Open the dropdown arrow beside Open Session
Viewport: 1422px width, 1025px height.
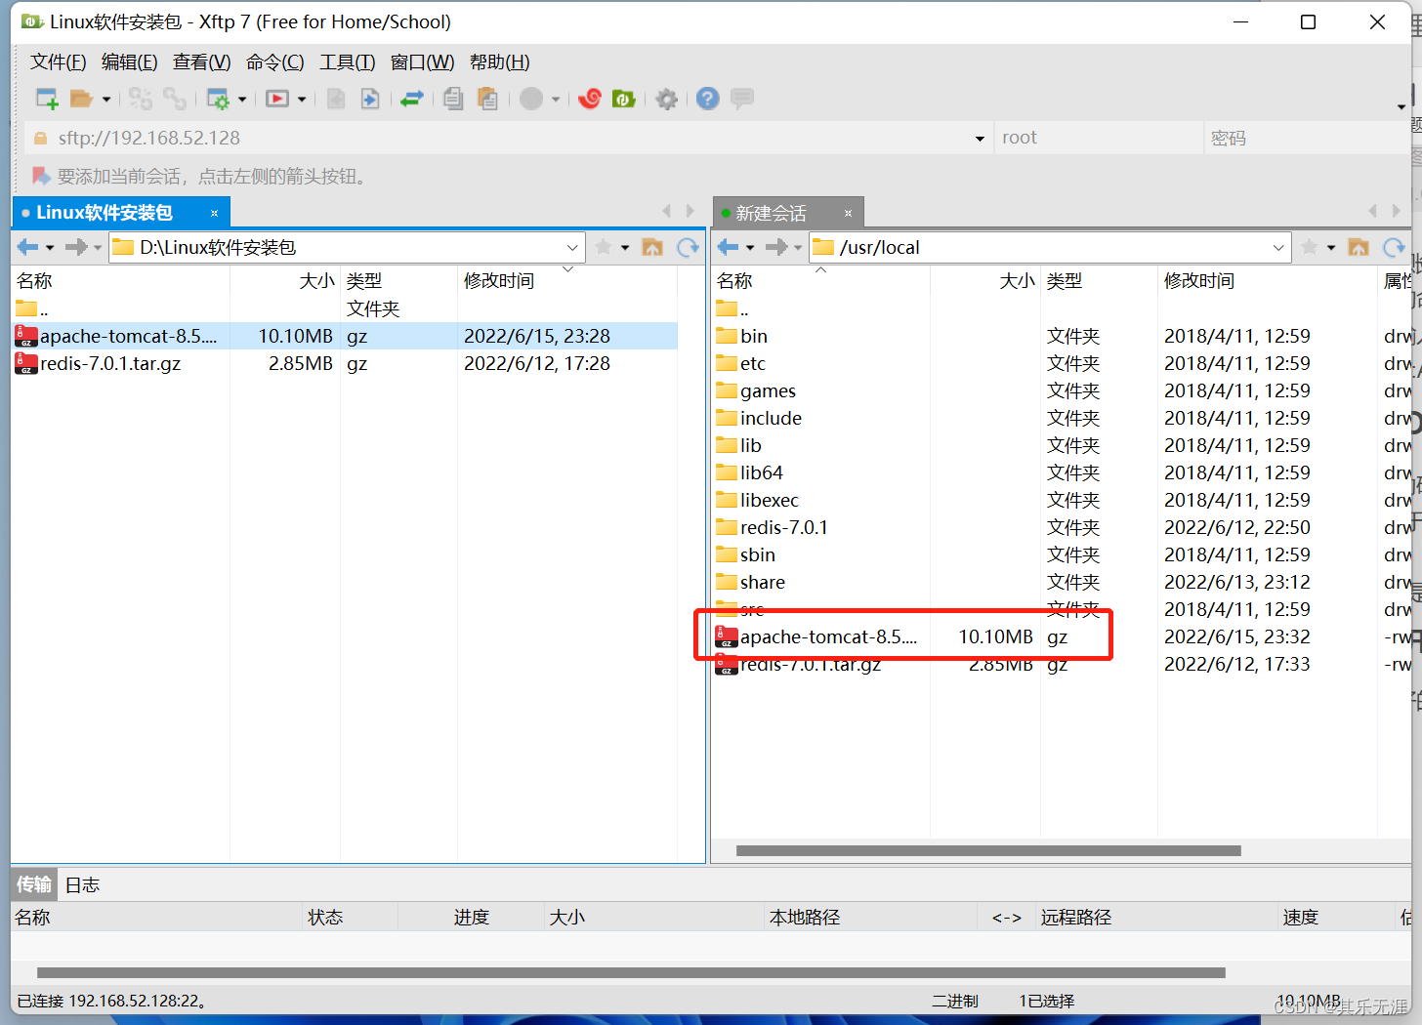coord(106,99)
